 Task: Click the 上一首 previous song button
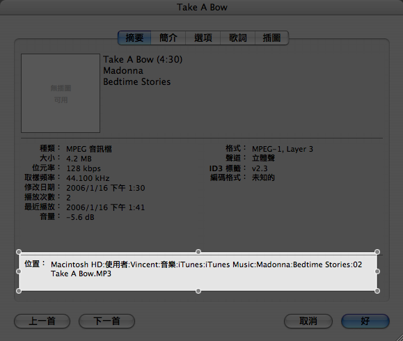[42, 321]
